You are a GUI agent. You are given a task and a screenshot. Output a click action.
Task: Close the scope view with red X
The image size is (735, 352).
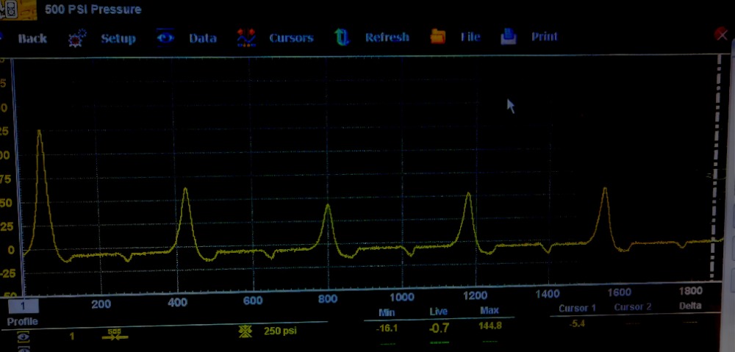tap(721, 35)
